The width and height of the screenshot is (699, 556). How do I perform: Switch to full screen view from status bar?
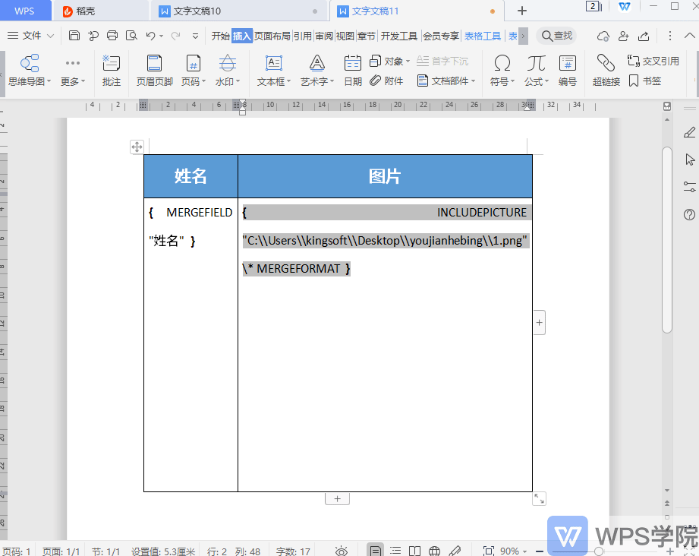(x=488, y=549)
